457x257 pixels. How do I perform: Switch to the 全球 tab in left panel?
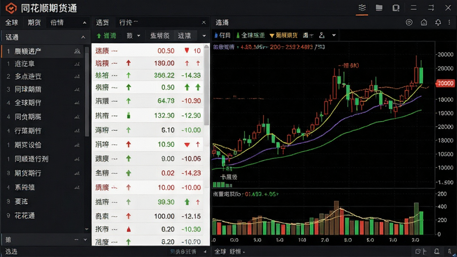[x=12, y=22]
